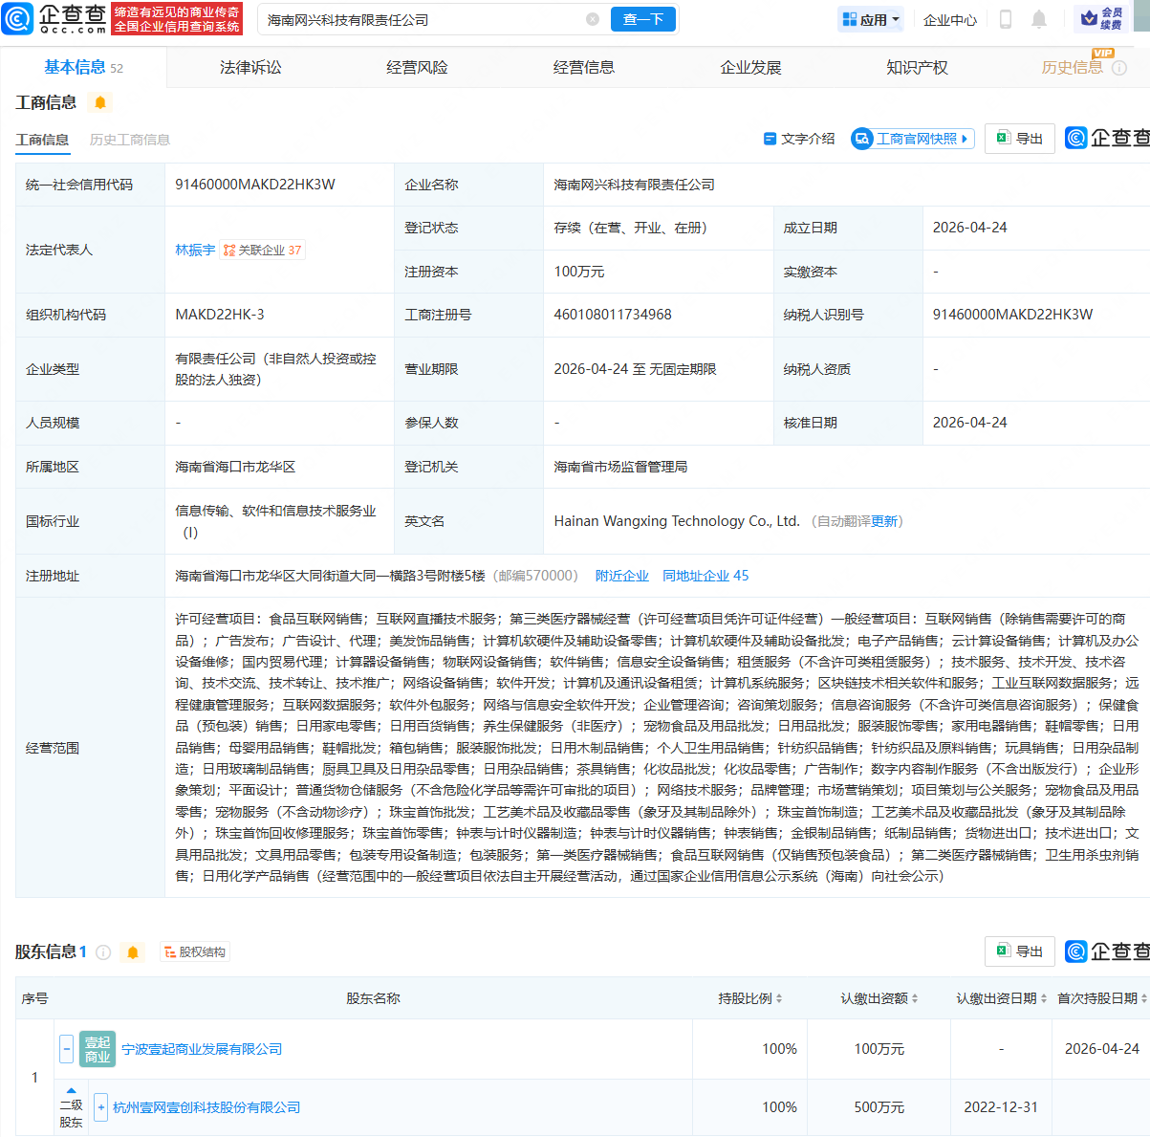Export 工商信息 via 导出 button
The image size is (1150, 1137).
coord(1020,139)
